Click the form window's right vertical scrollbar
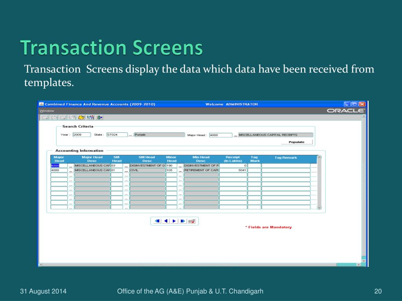The width and height of the screenshot is (402, 301). click(x=364, y=189)
